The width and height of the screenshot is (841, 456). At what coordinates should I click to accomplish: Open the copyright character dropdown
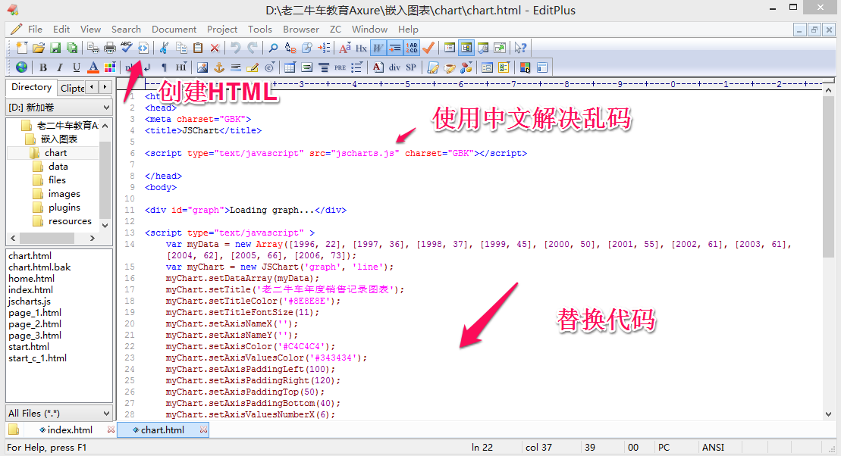[269, 67]
